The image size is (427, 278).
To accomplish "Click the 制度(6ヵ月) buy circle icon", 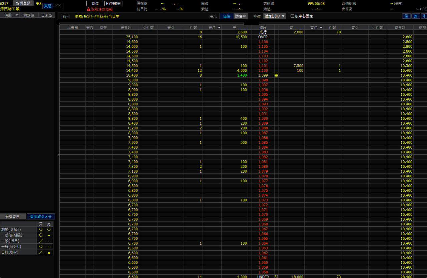I will point(41,229).
